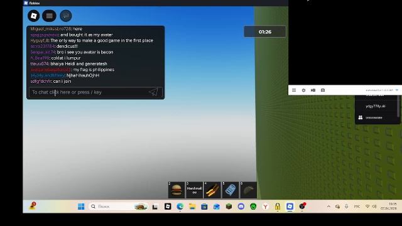The height and width of the screenshot is (226, 402).
Task: Click the 01:26 round timer
Action: click(x=265, y=32)
